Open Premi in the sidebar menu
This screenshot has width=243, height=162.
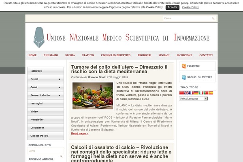[45, 79]
